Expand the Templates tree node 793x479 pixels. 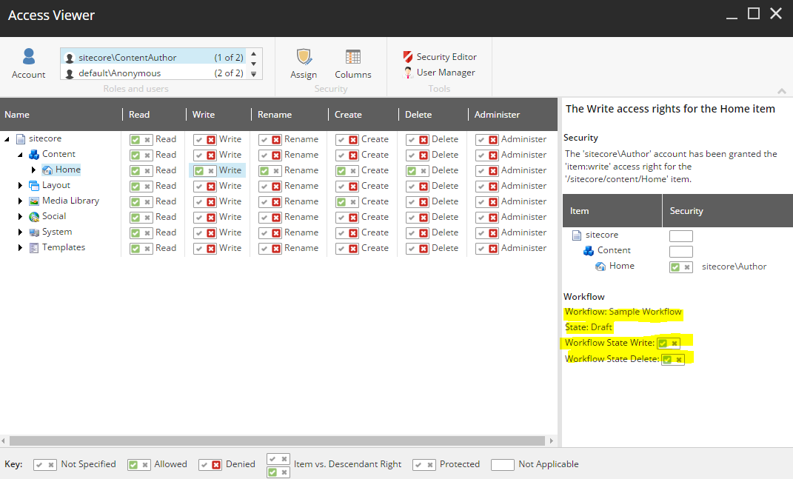20,248
